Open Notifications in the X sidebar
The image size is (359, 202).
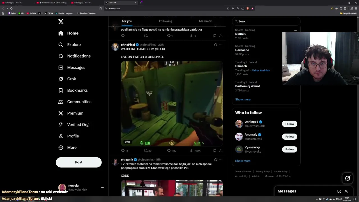(x=74, y=56)
